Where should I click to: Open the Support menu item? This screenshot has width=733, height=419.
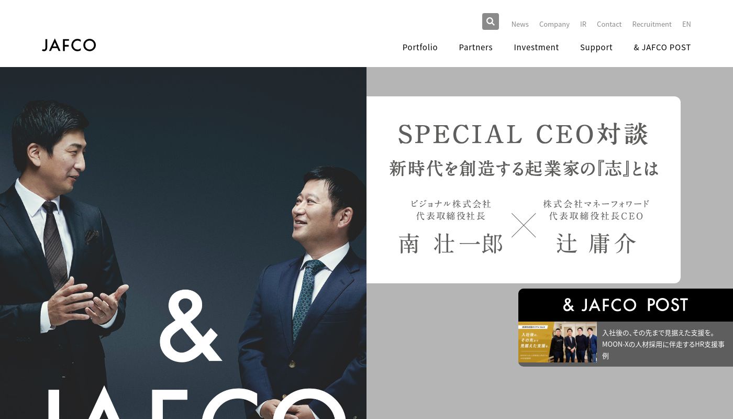pyautogui.click(x=596, y=47)
